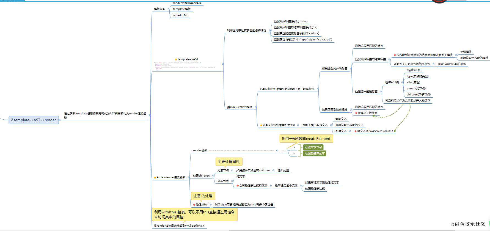
Task: Click the 相当于h函数即createElement callout note
Action: (x=306, y=139)
